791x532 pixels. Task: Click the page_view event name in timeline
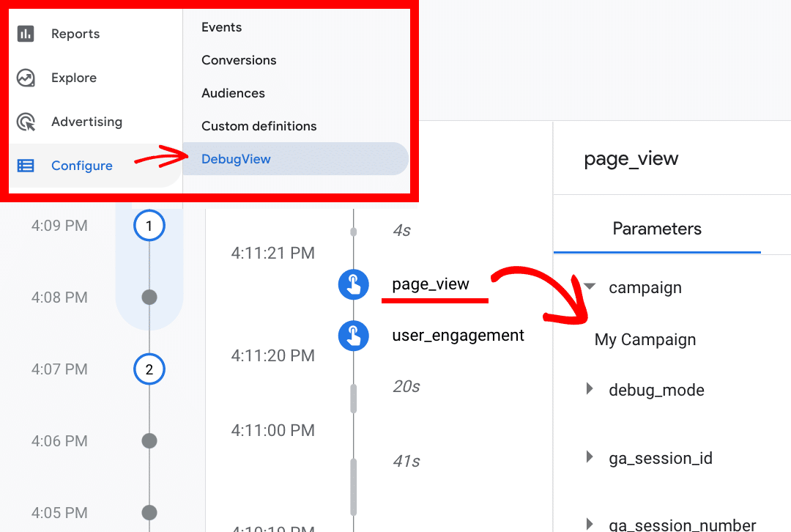(431, 284)
